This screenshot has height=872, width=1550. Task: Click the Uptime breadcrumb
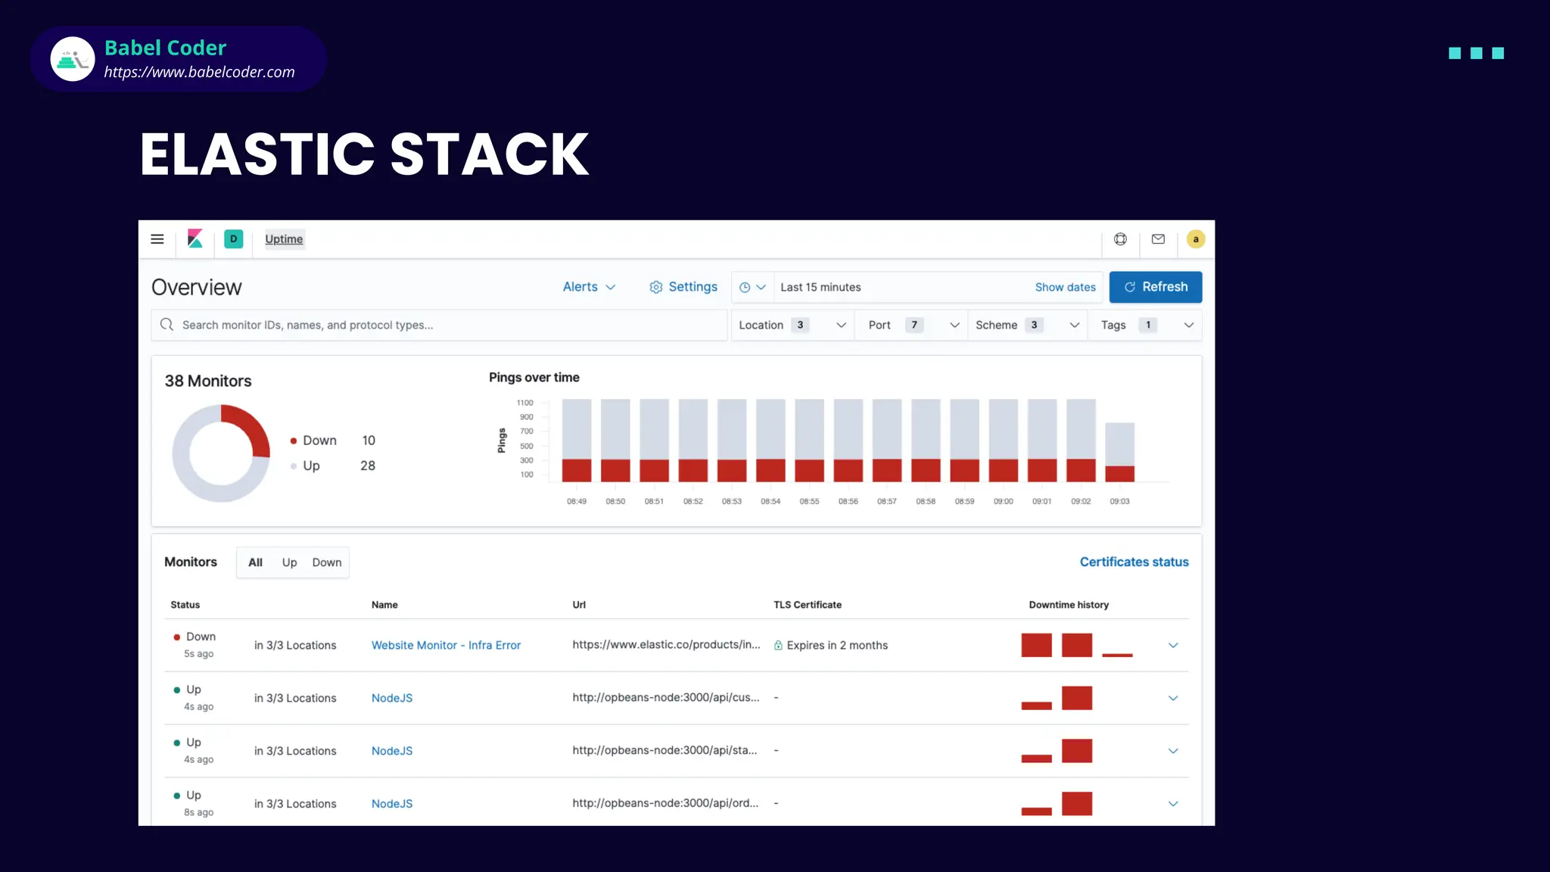pos(284,239)
